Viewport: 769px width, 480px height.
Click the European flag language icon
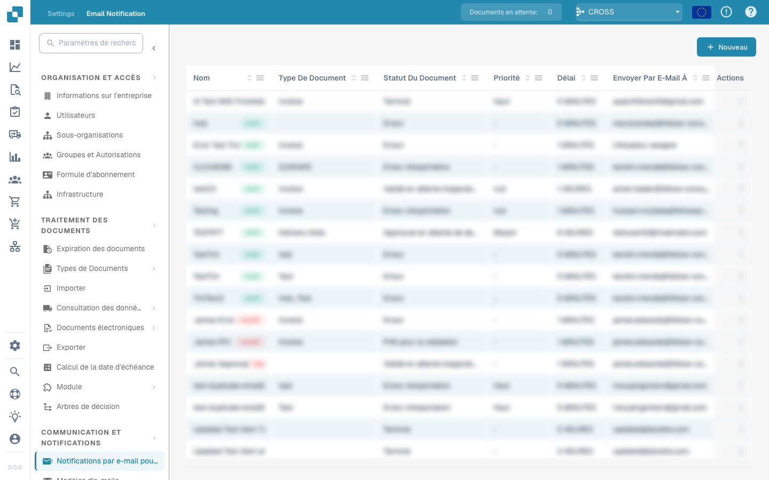click(x=701, y=12)
